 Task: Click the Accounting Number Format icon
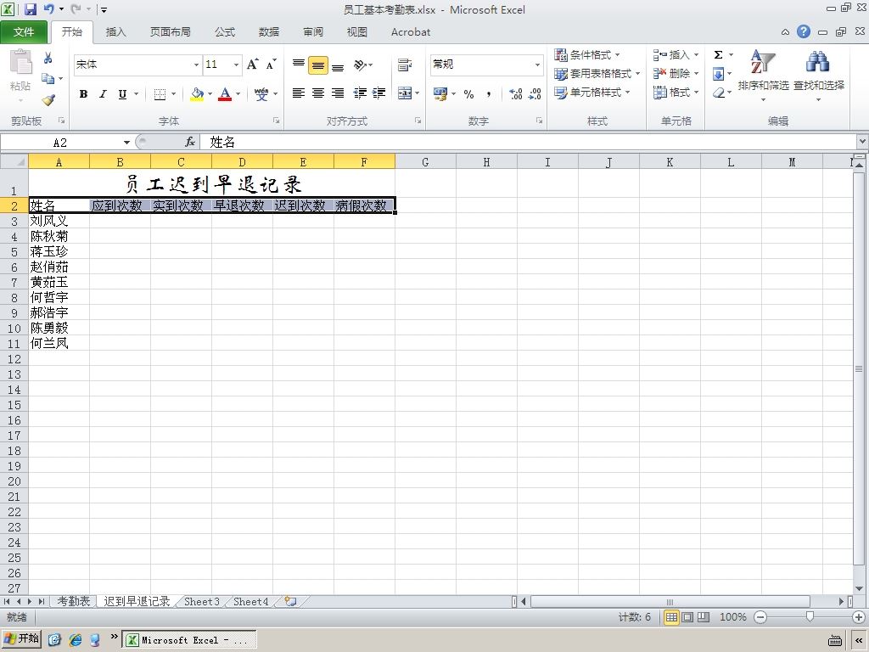[x=440, y=93]
